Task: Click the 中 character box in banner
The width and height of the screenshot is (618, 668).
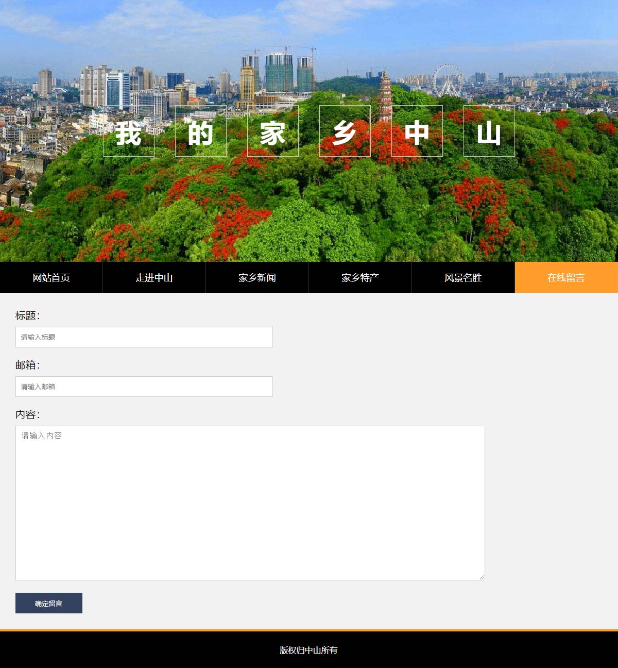Action: pyautogui.click(x=417, y=131)
